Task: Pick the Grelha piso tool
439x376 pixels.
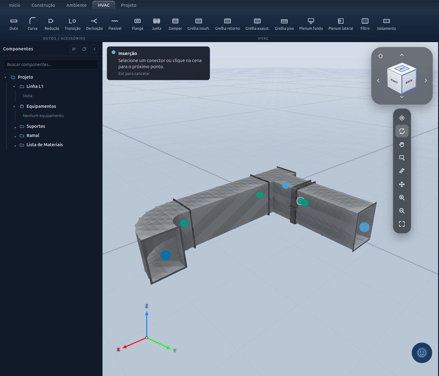Action: 284,24
